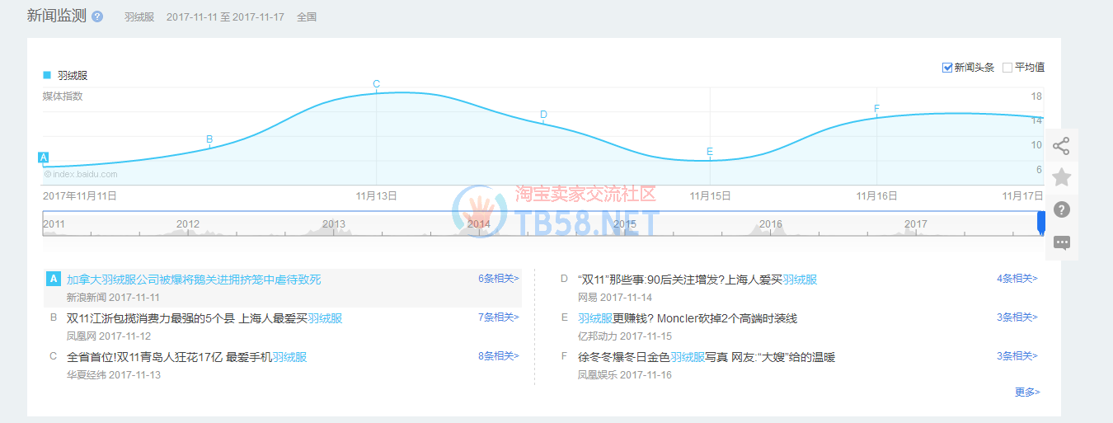This screenshot has width=1113, height=423.
Task: Open headline 加拿大羽绒服公司被爆将鹅关进拥挤笼中虐待致死
Action: pos(194,280)
